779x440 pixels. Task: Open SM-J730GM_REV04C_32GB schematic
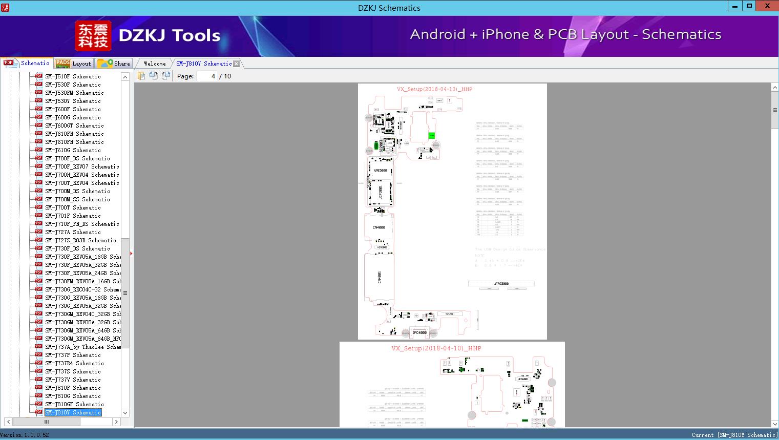click(83, 314)
